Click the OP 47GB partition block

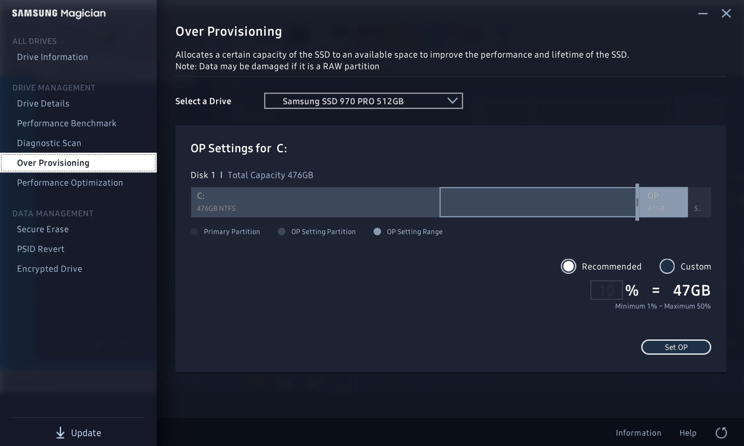663,202
